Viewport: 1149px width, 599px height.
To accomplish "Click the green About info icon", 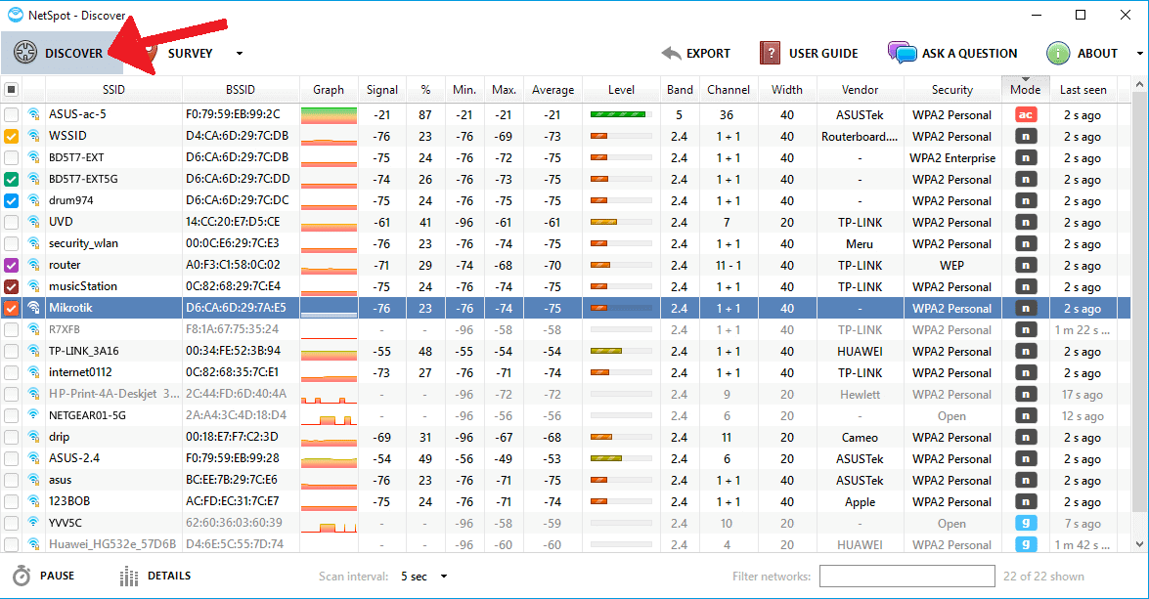I will click(x=1058, y=53).
